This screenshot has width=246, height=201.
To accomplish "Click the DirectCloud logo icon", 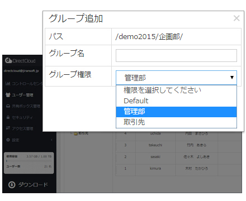I will (8, 60).
